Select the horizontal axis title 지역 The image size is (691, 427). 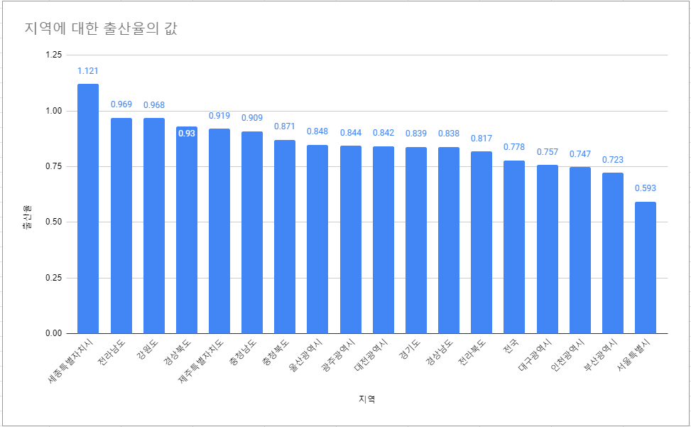pos(366,399)
